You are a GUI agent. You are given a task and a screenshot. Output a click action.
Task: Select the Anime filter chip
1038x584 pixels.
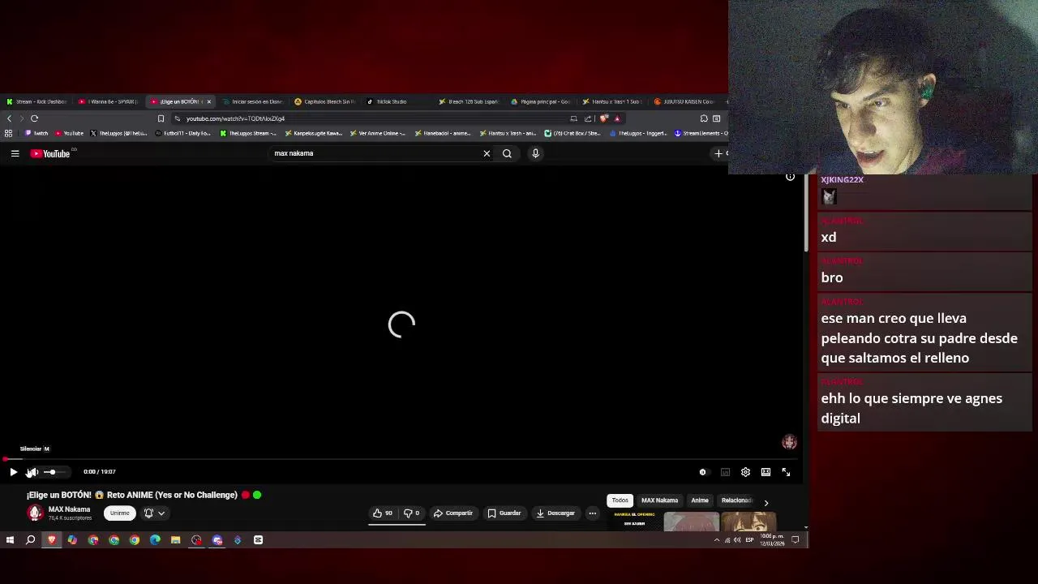pos(699,500)
